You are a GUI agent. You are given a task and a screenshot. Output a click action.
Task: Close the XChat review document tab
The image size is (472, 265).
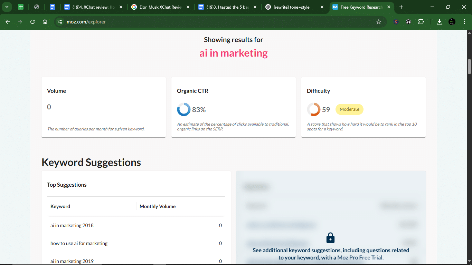pos(121,7)
